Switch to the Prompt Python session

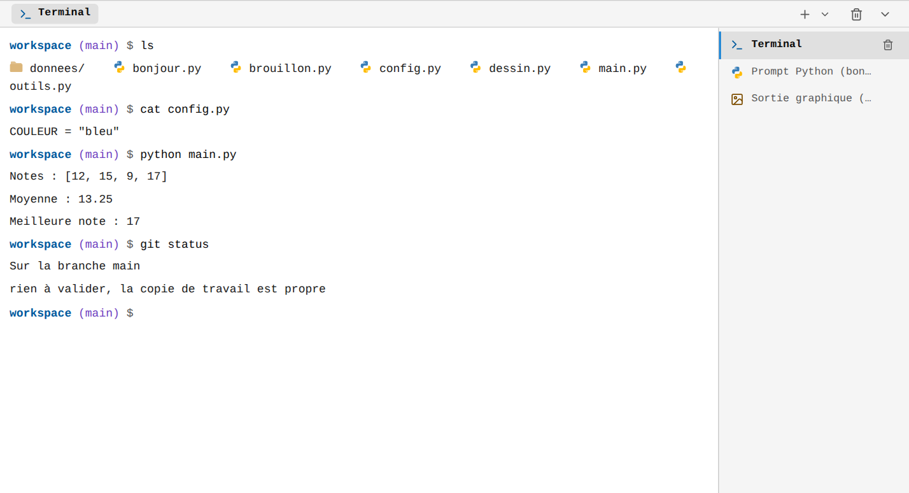[814, 72]
